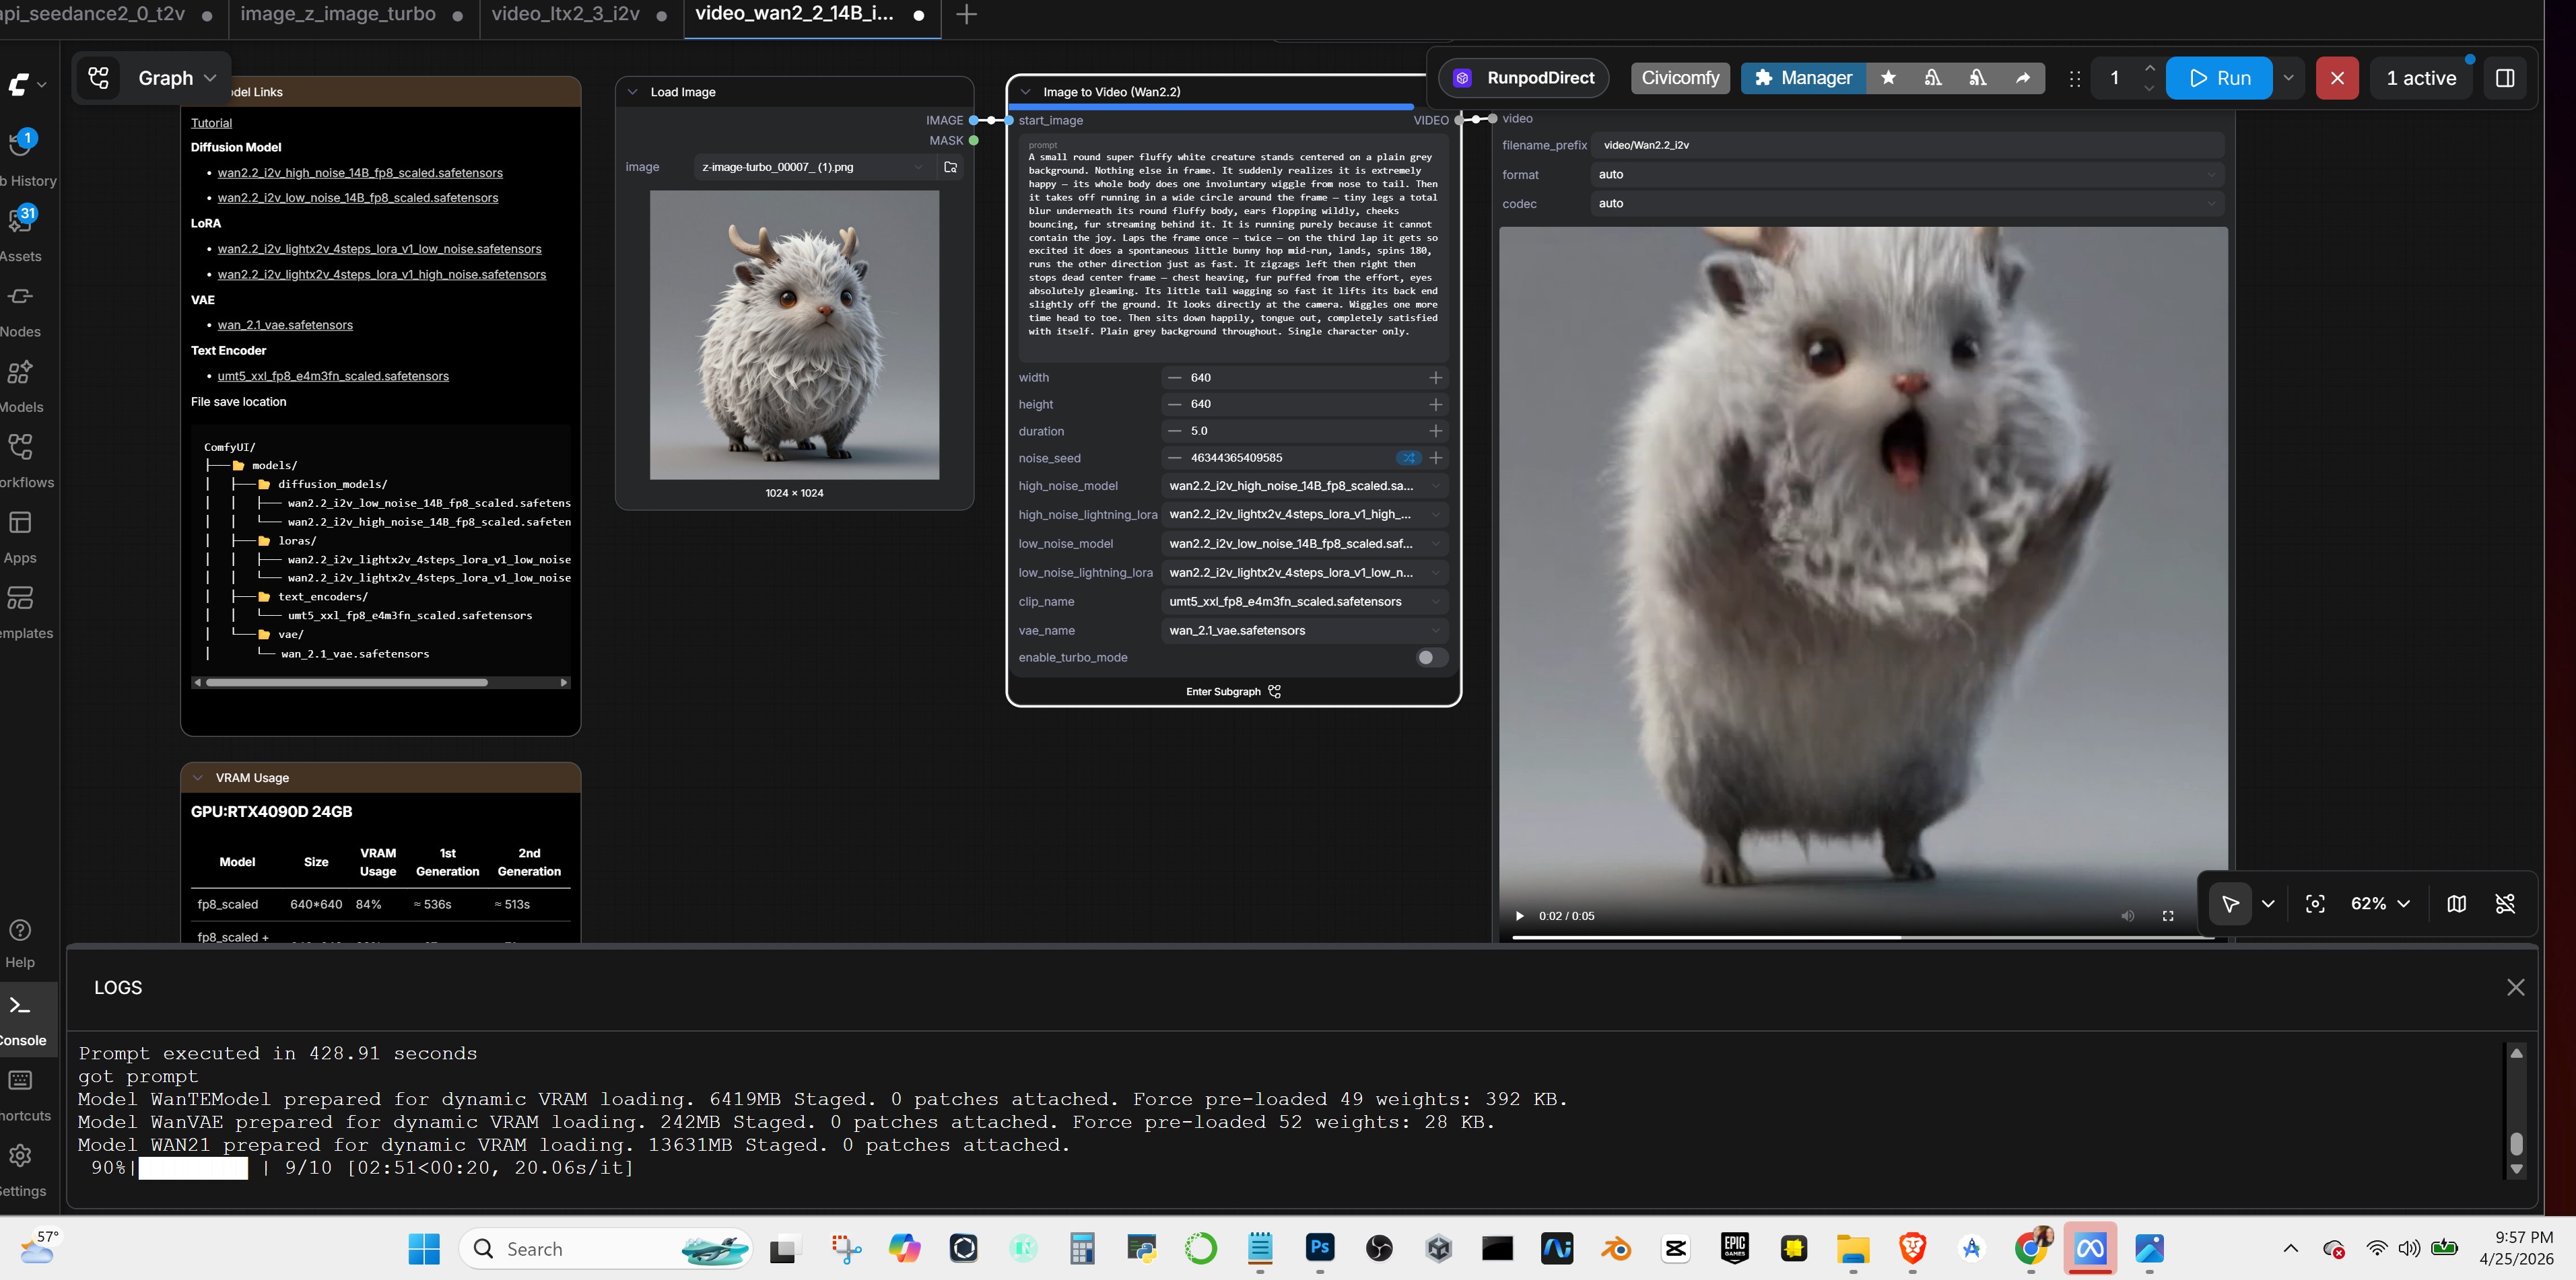
Task: Open the Templates sidebar panel
Action: coord(21,598)
